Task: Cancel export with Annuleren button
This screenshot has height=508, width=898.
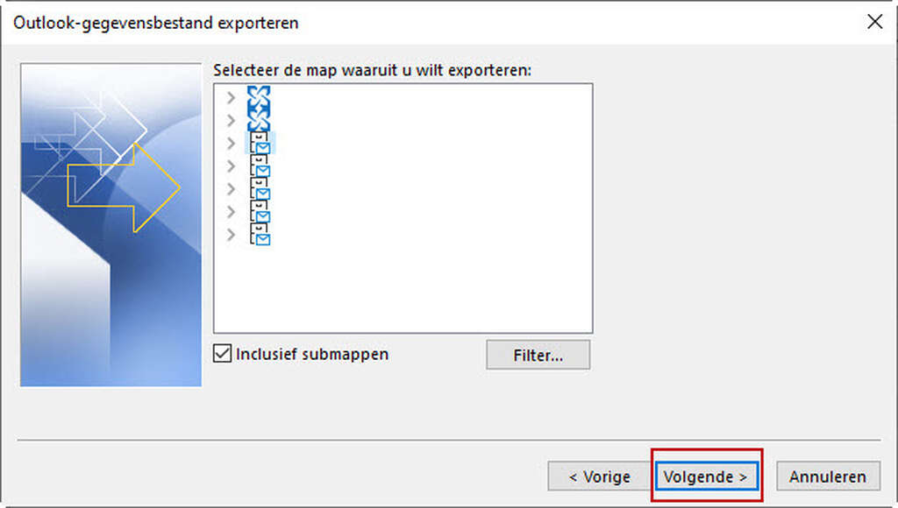Action: point(828,476)
